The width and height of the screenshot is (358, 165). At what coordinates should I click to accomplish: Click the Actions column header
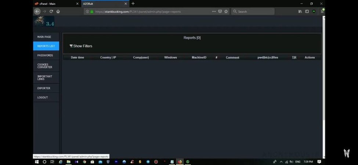tap(310, 58)
